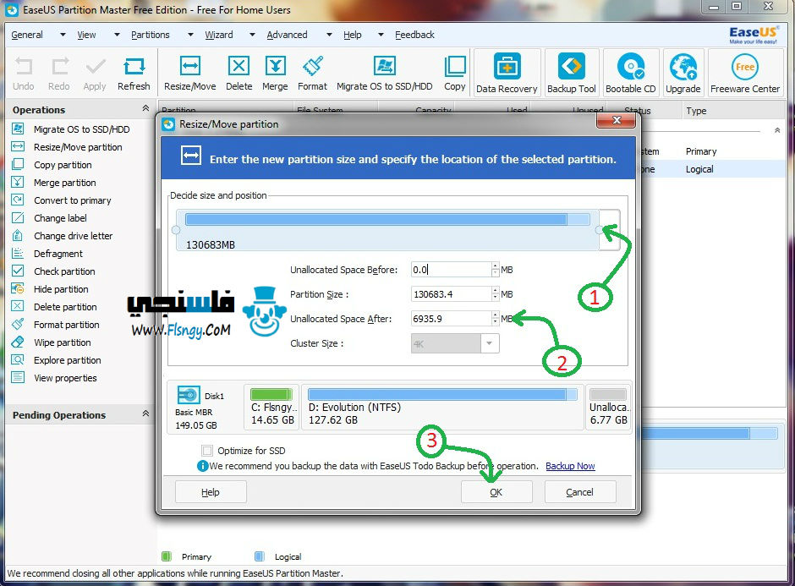Open the Advanced menu
Viewport: 795px width, 586px height.
point(287,35)
